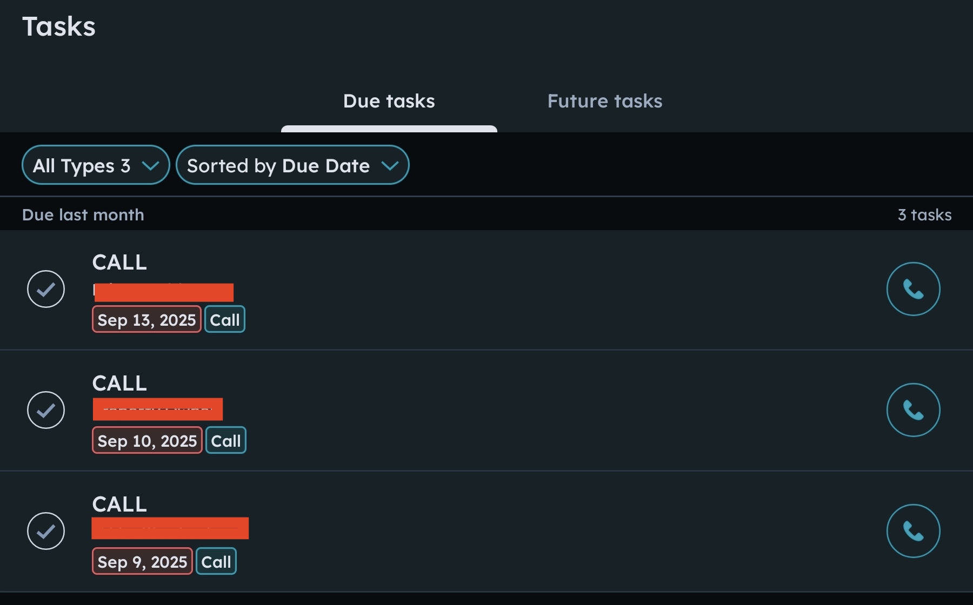
Task: Call the contact for Sep 9 task
Action: (x=913, y=531)
